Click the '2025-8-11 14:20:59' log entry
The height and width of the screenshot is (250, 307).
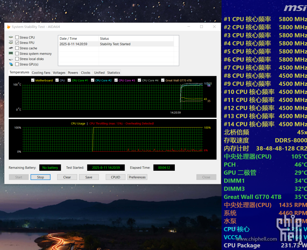(73, 44)
